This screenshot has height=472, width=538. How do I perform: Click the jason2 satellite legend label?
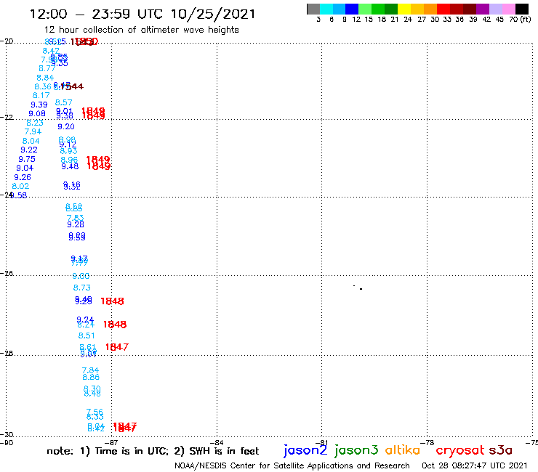pyautogui.click(x=305, y=450)
